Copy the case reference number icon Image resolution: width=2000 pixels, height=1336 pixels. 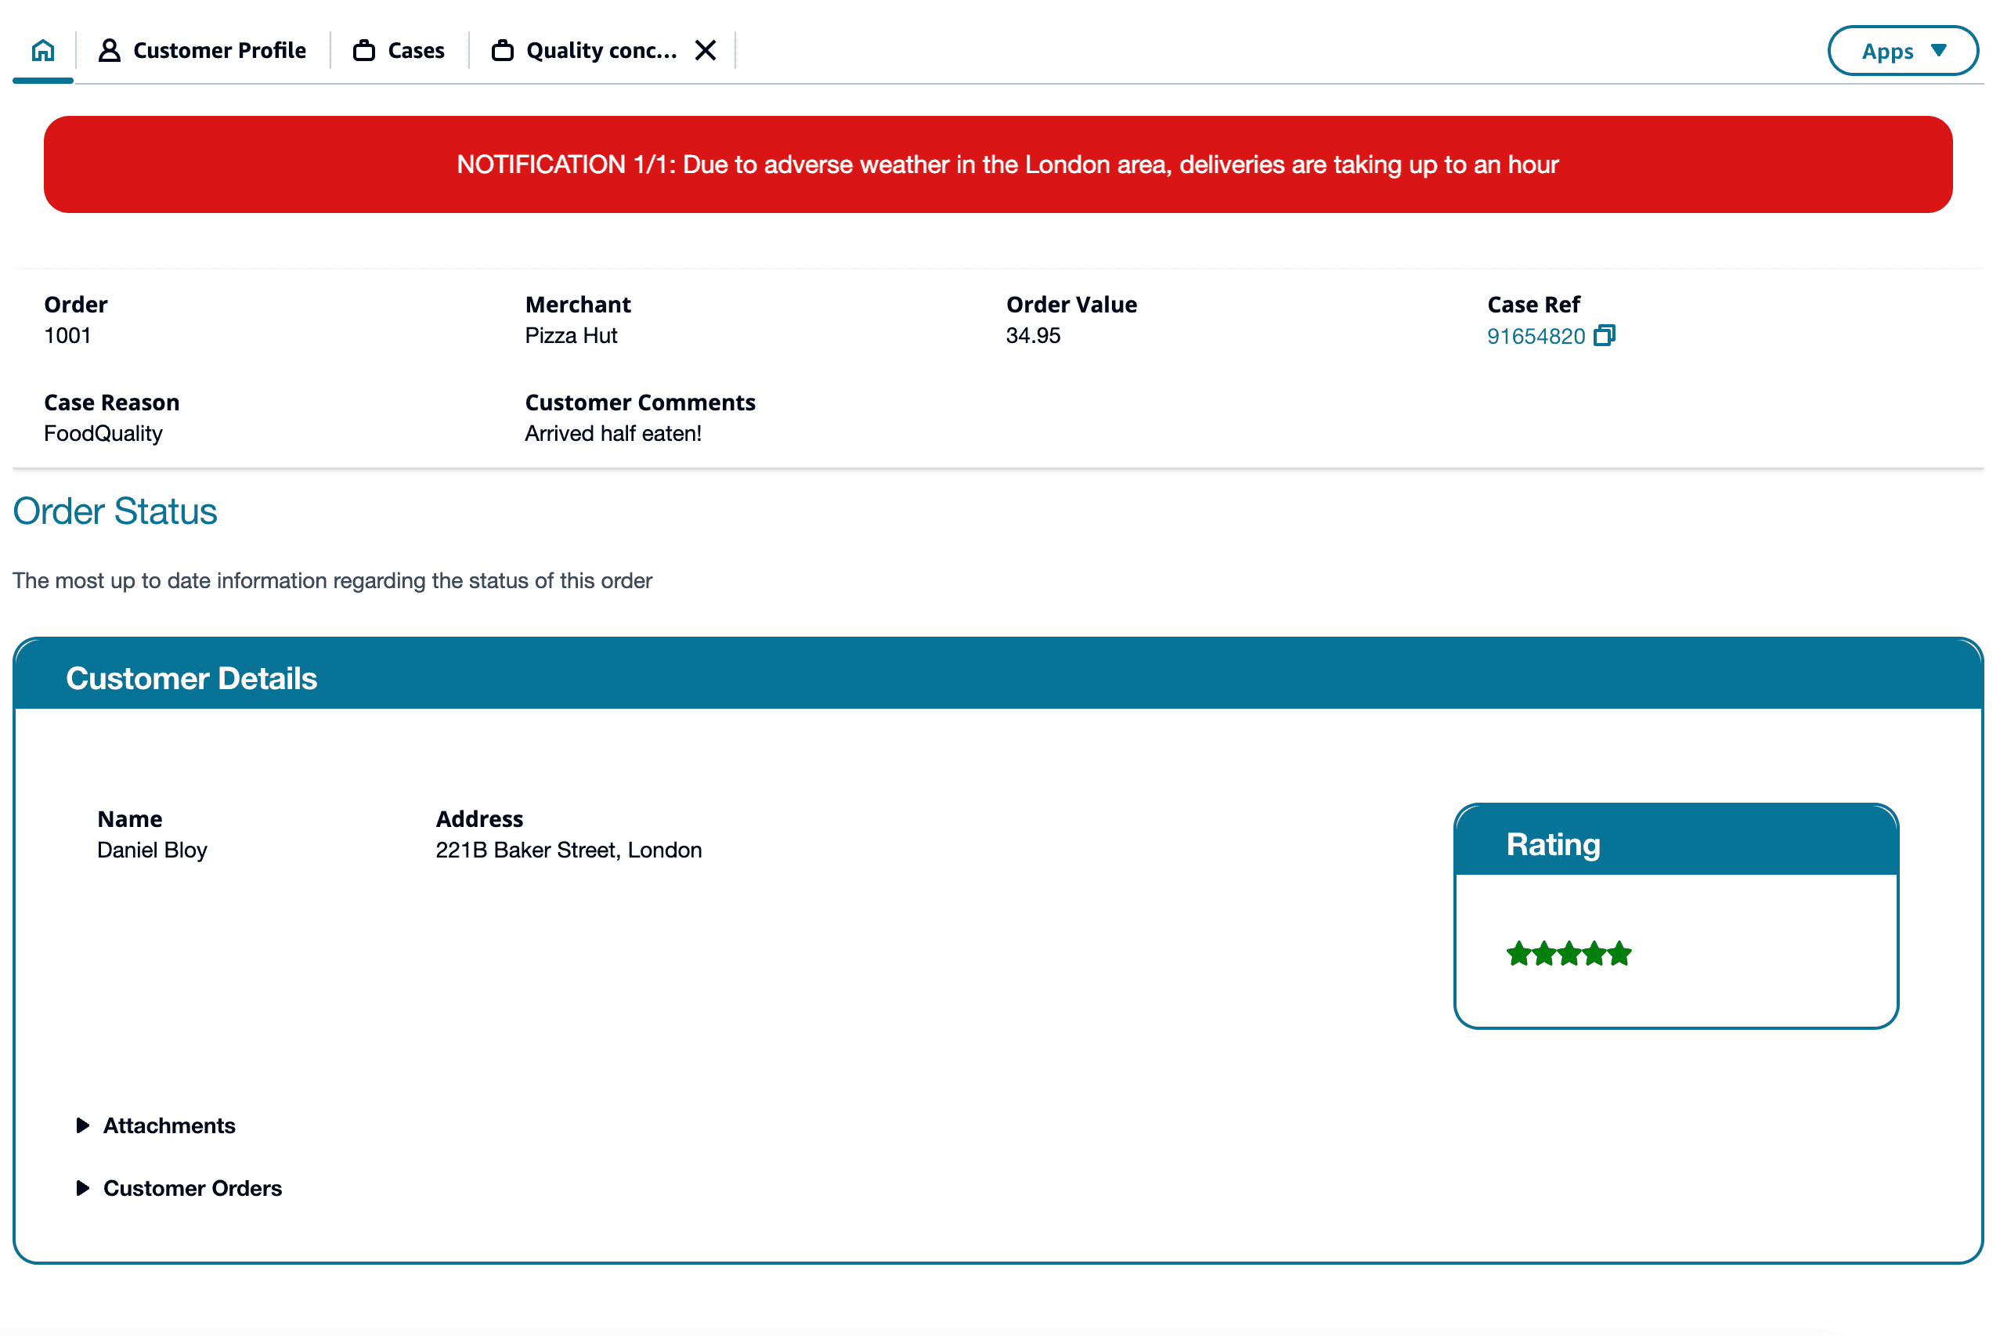[1604, 336]
